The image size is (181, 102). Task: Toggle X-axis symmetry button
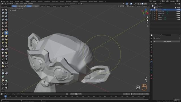120,6
